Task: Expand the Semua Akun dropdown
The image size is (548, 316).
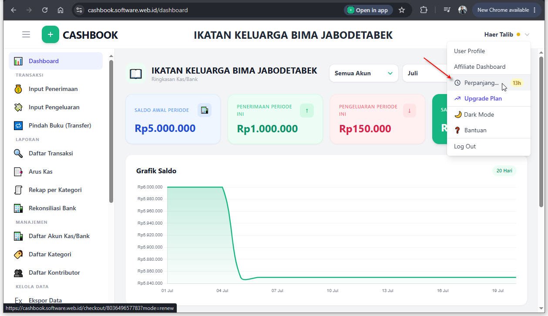Action: (x=364, y=73)
